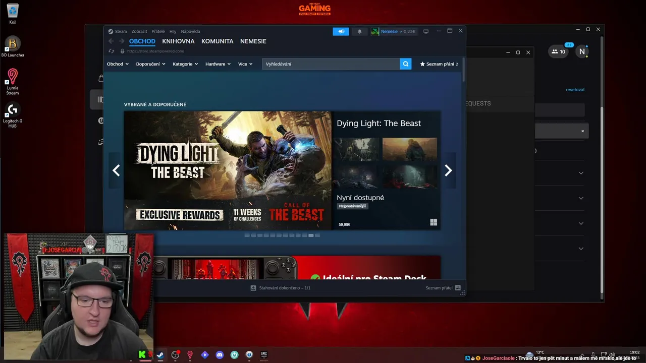
Task: Open the NEMESIE profile tab
Action: [x=253, y=41]
